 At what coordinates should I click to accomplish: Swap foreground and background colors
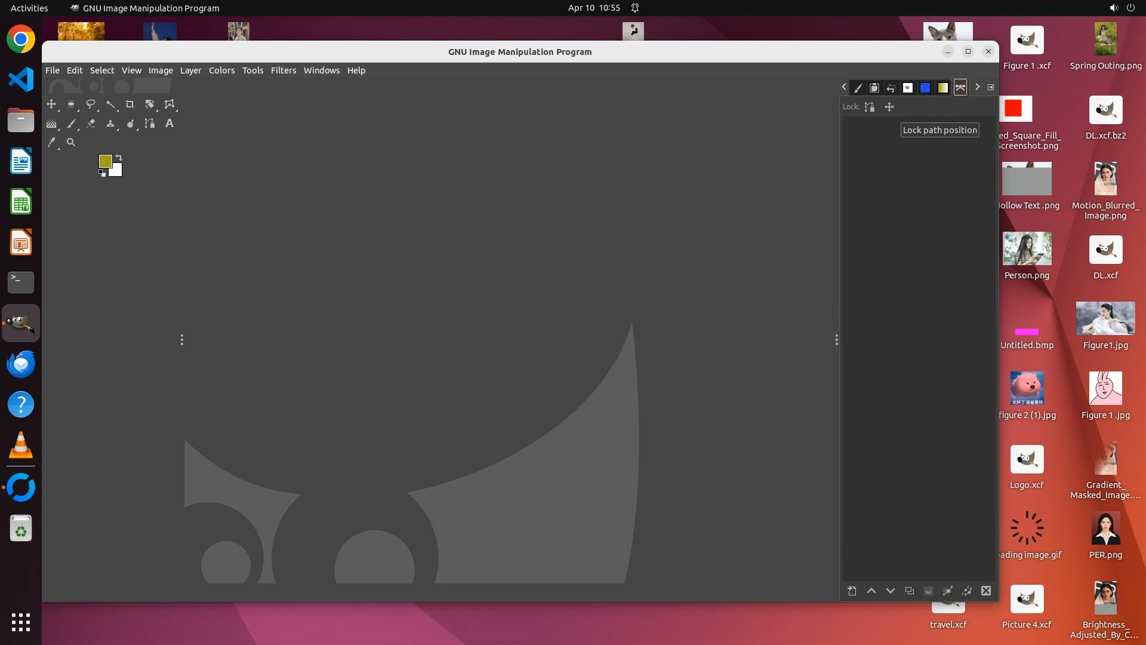click(119, 158)
